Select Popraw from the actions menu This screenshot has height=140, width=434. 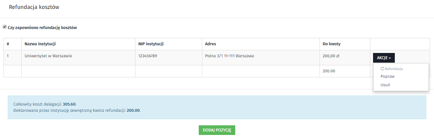click(387, 77)
